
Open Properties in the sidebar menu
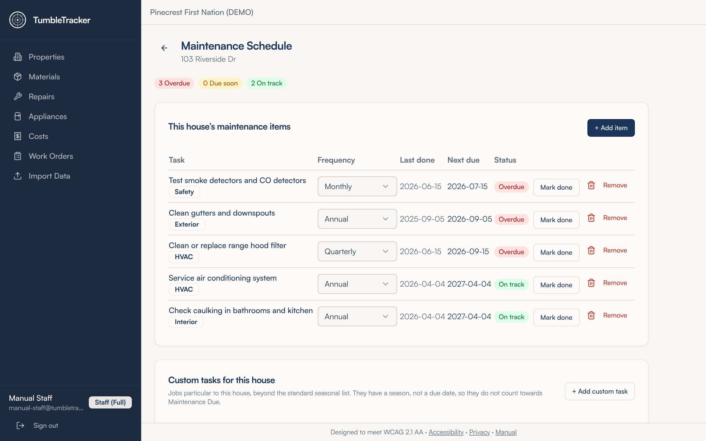71,57
